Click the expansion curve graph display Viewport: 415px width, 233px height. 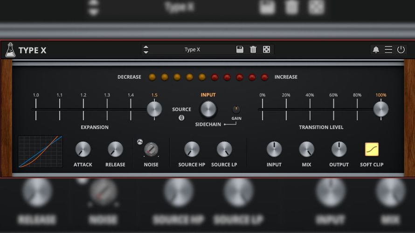coord(41,151)
